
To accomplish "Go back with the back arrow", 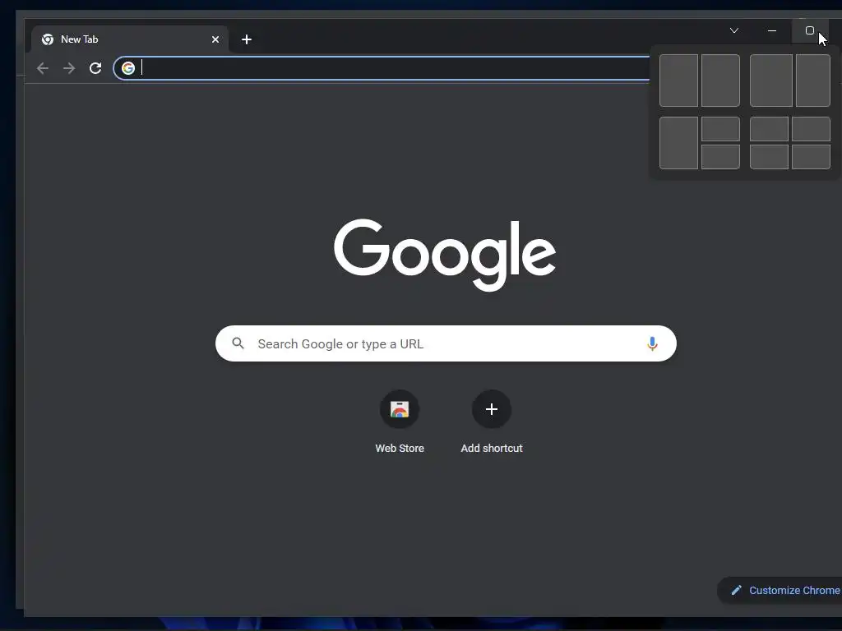I will (43, 68).
